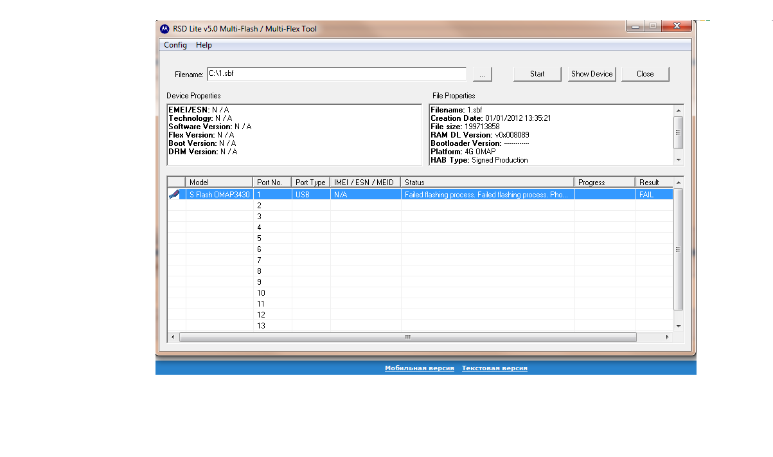Screen dimensions: 773x457
Task: Click the Flex Version: N / A line
Action: click(x=201, y=135)
